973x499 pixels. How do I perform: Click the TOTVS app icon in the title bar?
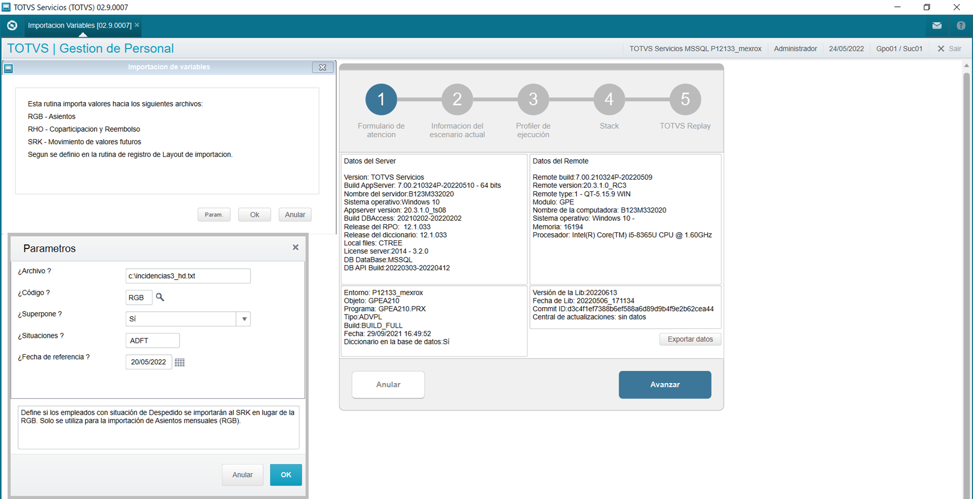click(6, 7)
